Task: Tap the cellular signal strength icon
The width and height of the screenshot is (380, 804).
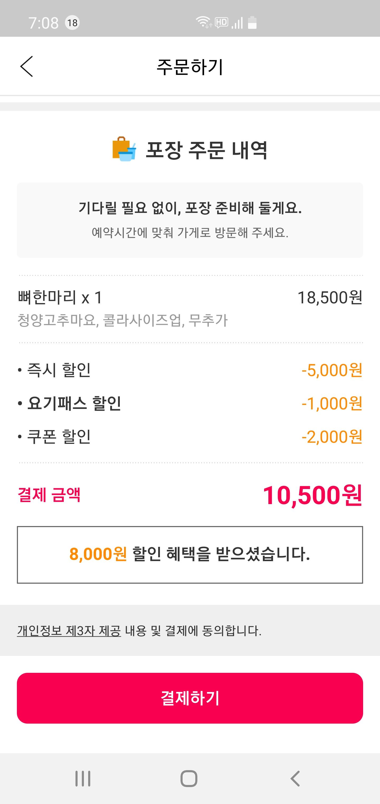Action: tap(237, 23)
